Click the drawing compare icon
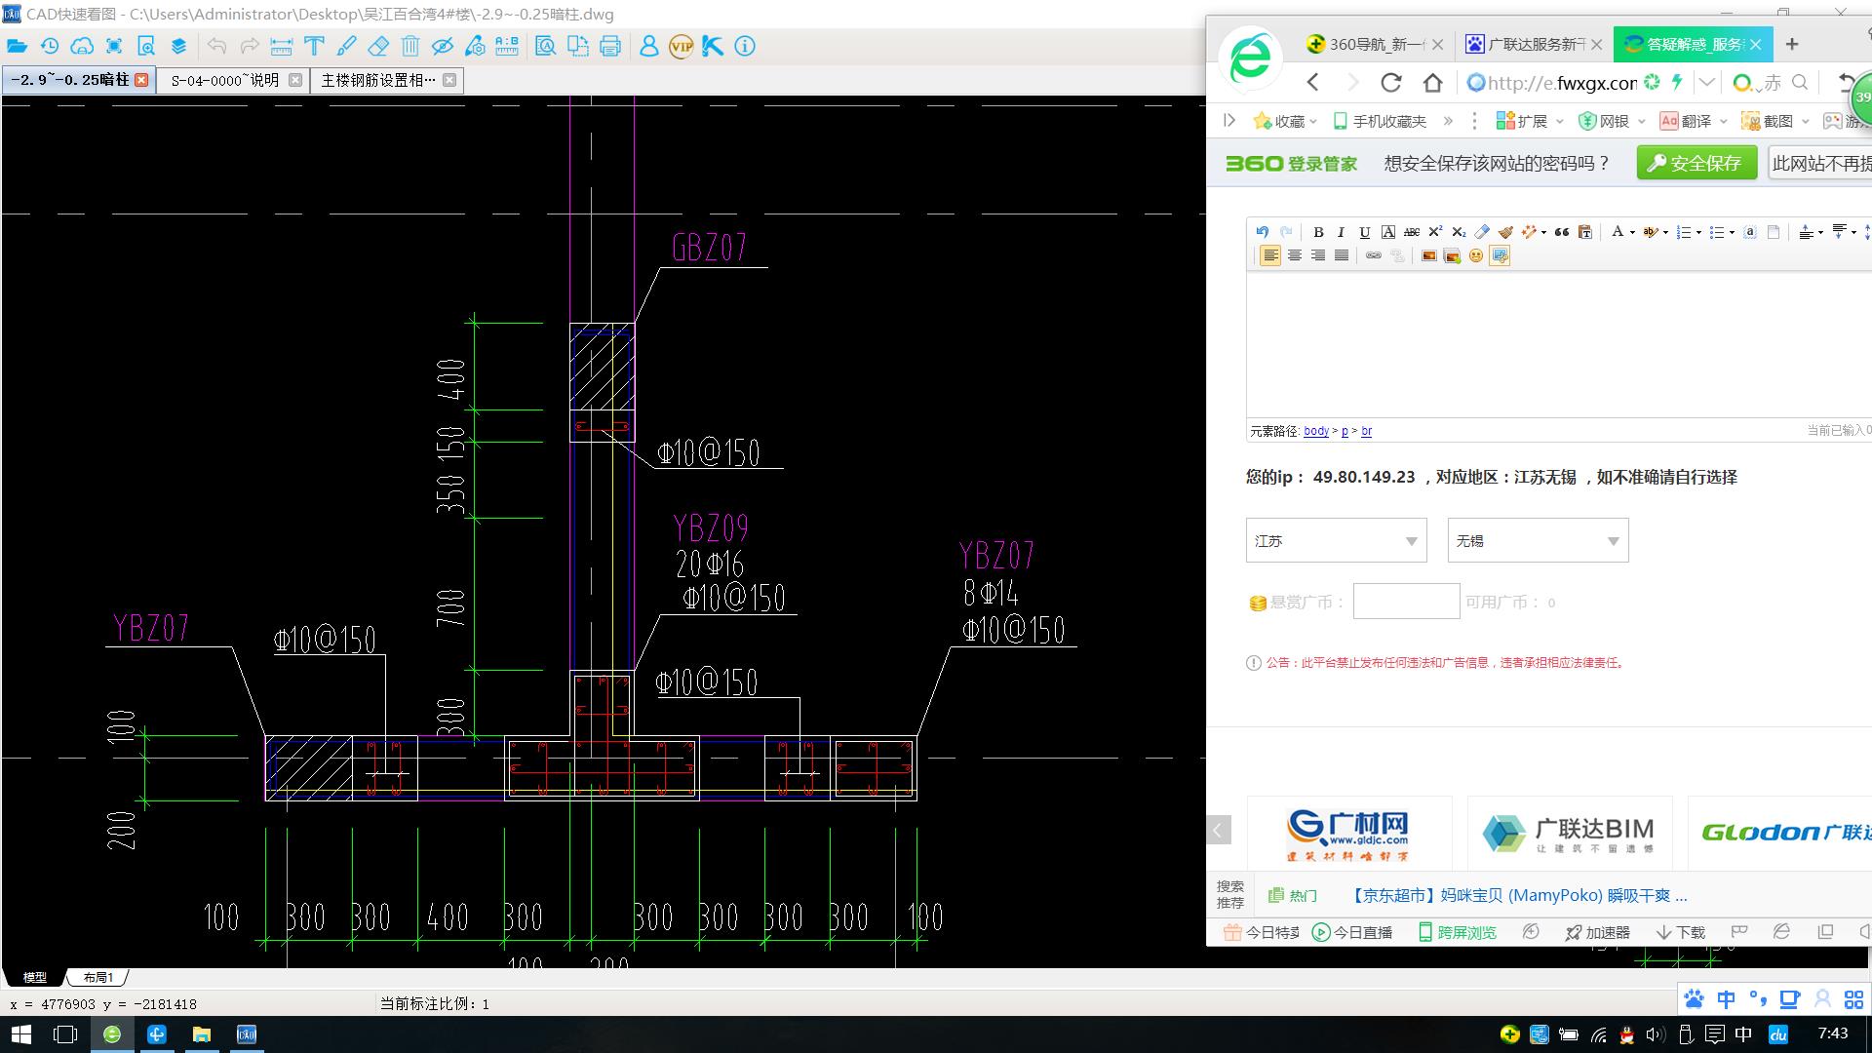The height and width of the screenshot is (1053, 1872). click(578, 46)
